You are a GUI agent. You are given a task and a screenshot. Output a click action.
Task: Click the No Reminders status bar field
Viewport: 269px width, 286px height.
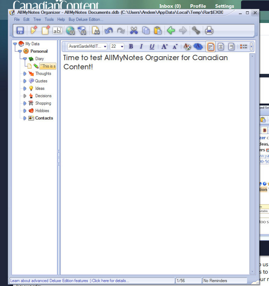point(225,281)
